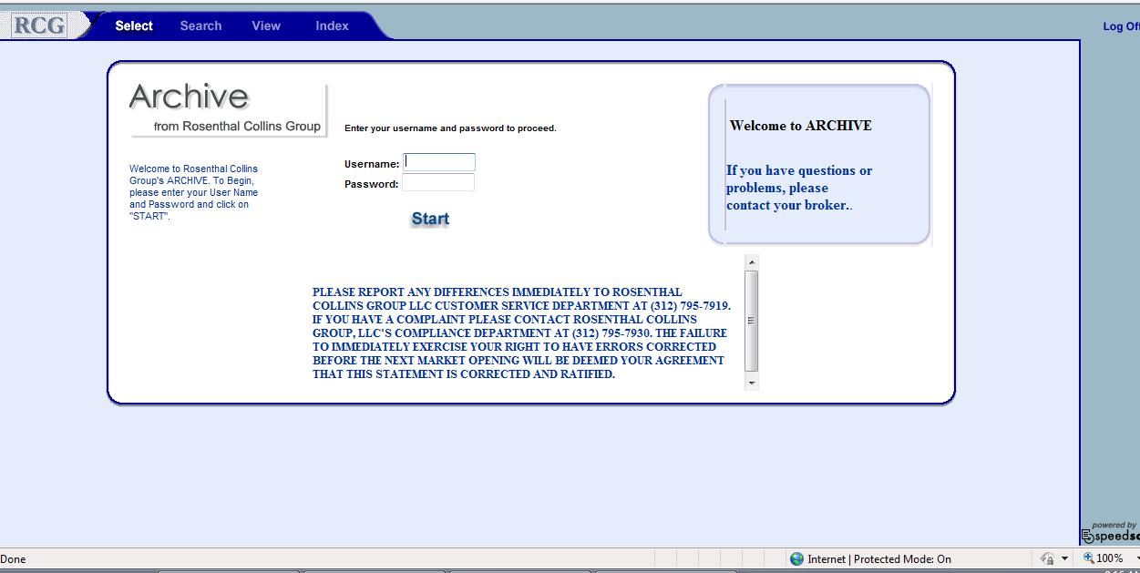This screenshot has height=573, width=1140.
Task: Click the 'Welcome to ARCHIVE' heading
Action: click(x=801, y=126)
